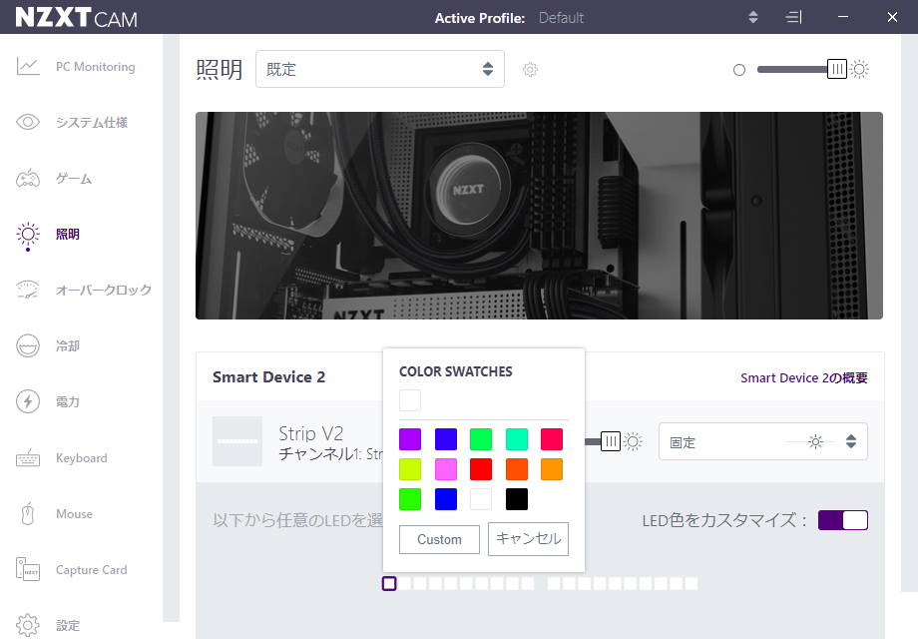Open the 冷却 cooling icon
This screenshot has height=639, width=918.
[28, 346]
